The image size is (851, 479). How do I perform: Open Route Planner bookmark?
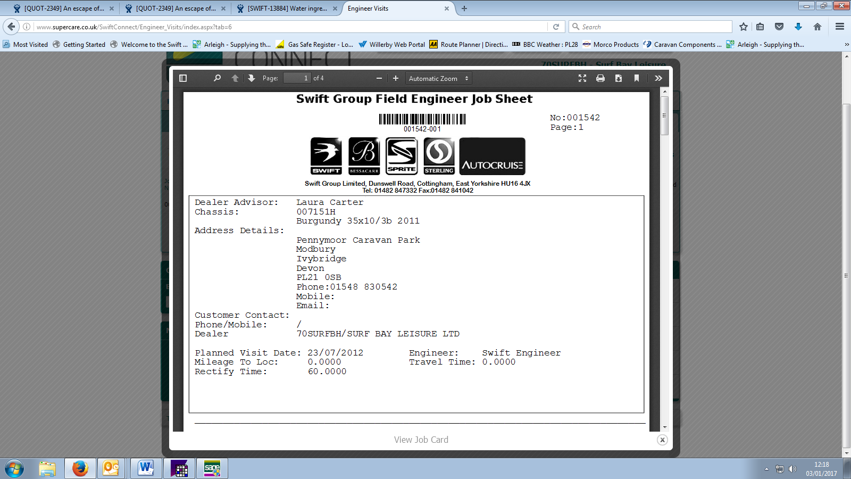click(469, 45)
